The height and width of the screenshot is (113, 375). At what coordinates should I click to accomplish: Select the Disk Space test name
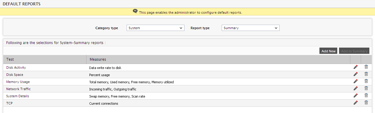point(15,75)
